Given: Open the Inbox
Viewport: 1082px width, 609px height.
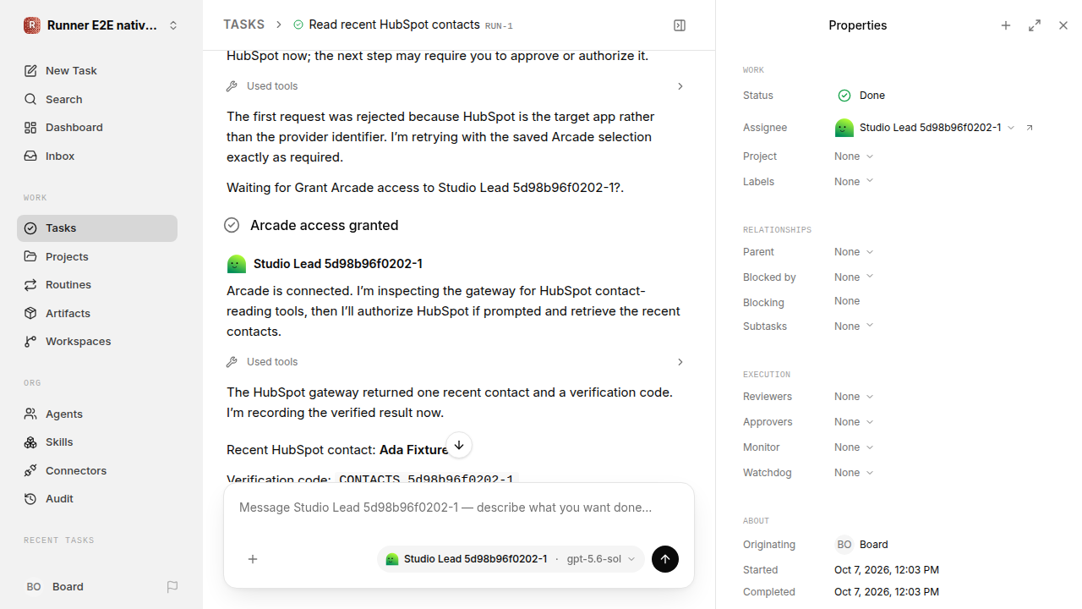Looking at the screenshot, I should pyautogui.click(x=97, y=156).
